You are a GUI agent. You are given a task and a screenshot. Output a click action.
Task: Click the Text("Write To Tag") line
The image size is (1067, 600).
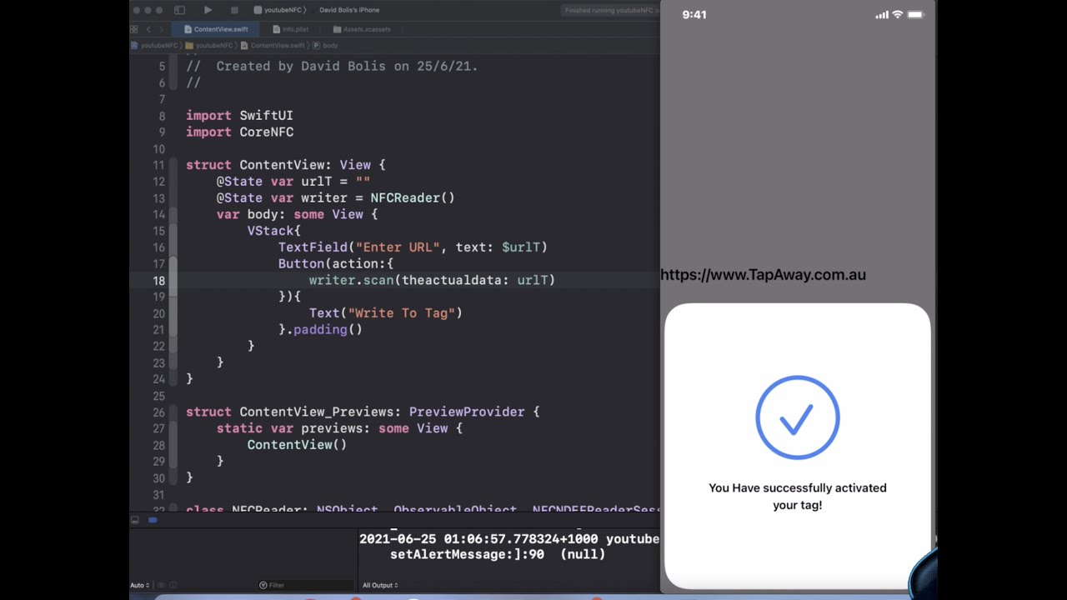(386, 313)
